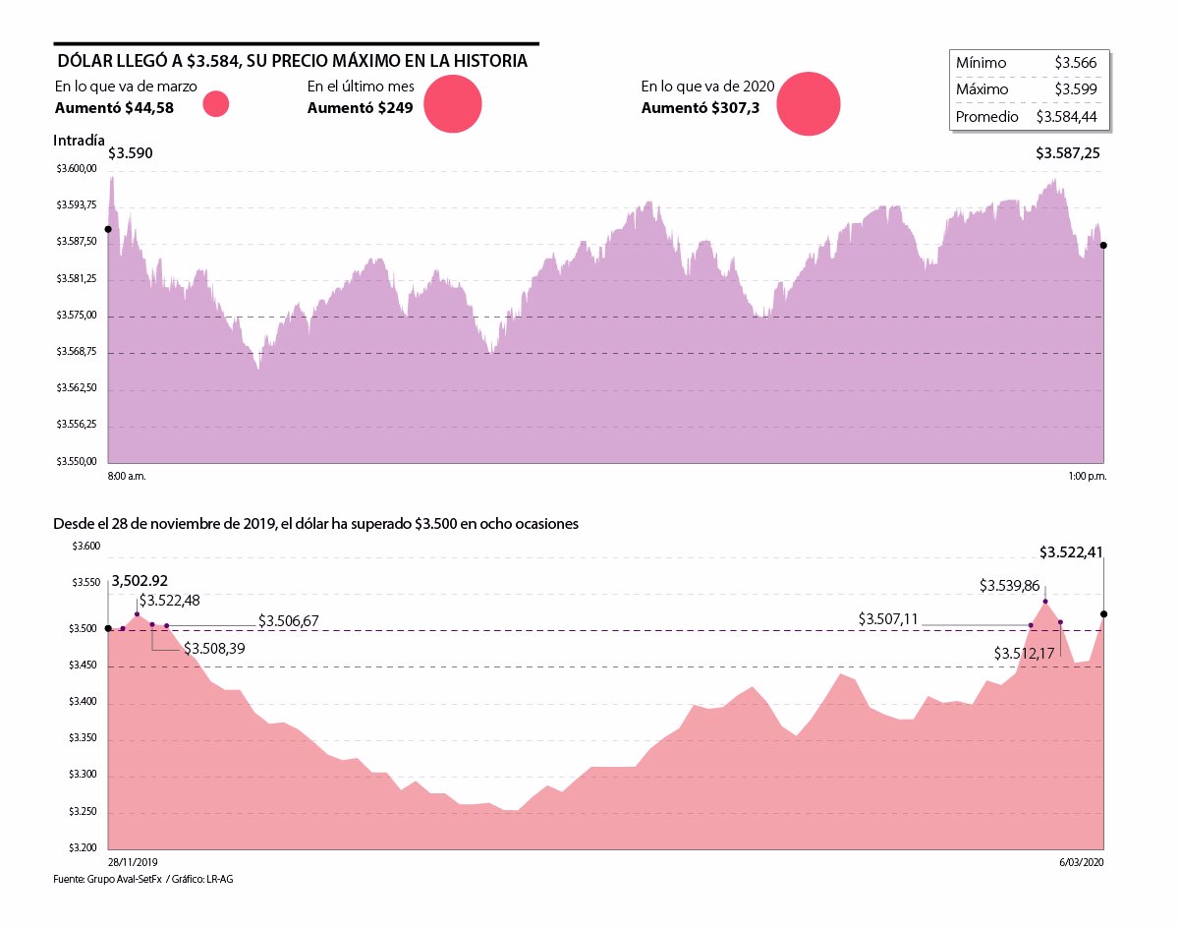
Task: Click the pink circle beside Aumentó $249
Action: 453,104
